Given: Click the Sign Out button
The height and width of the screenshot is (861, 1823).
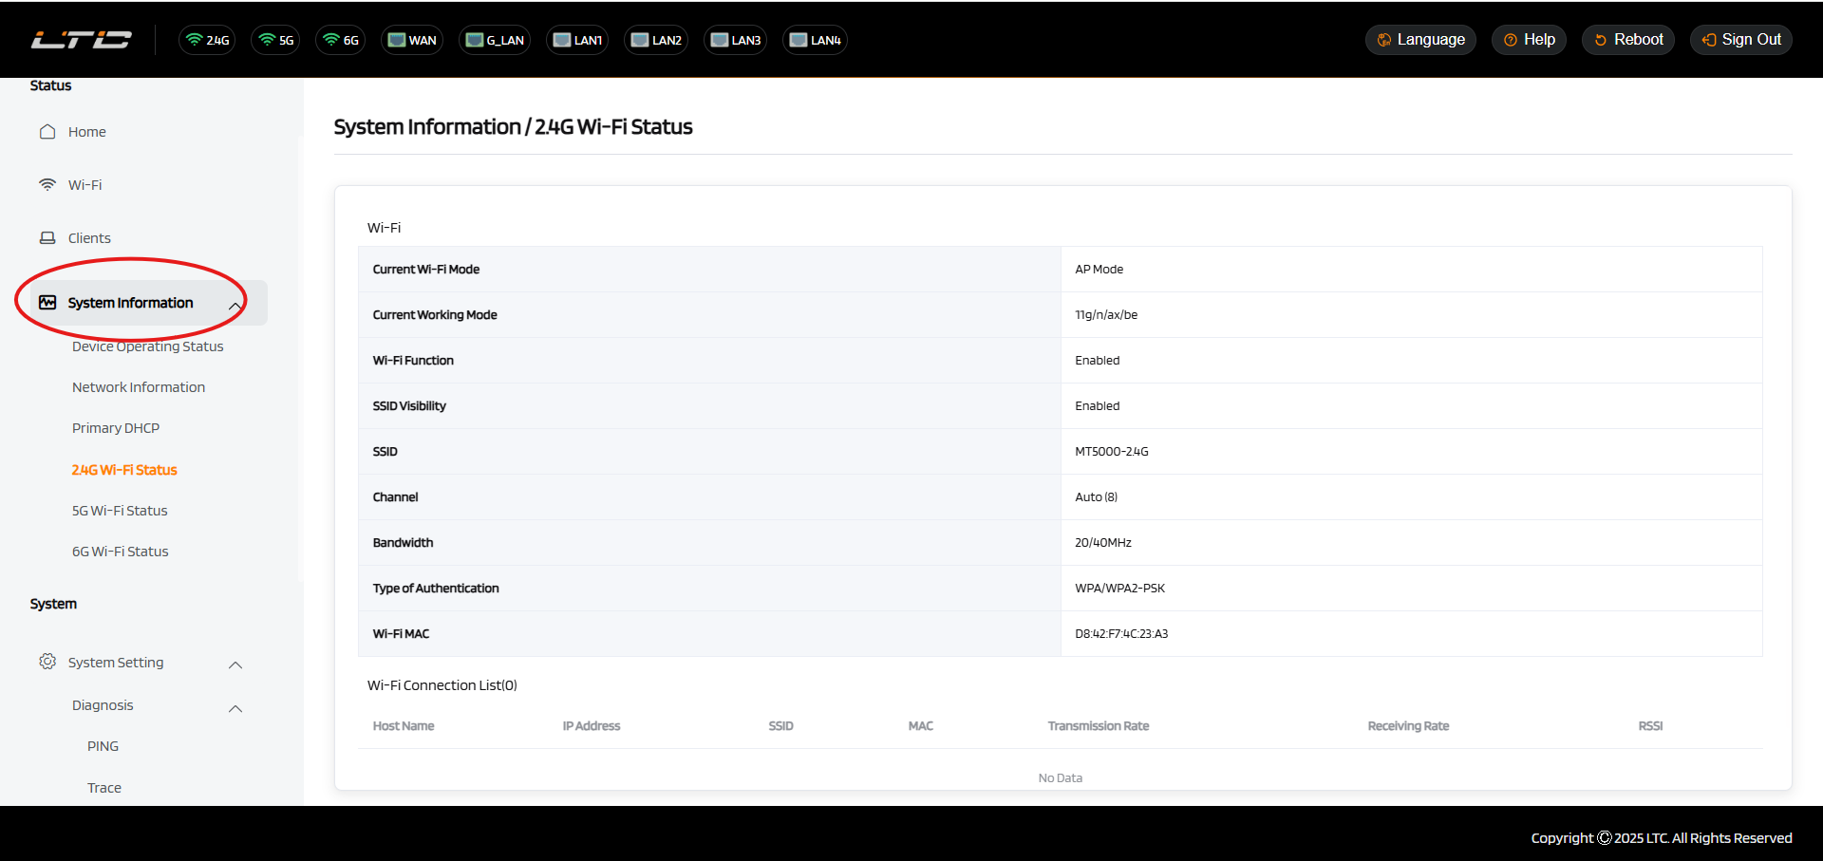Looking at the screenshot, I should [1741, 40].
